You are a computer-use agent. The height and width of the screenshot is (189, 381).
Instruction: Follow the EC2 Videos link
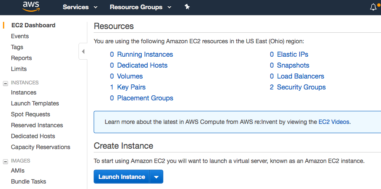(334, 122)
